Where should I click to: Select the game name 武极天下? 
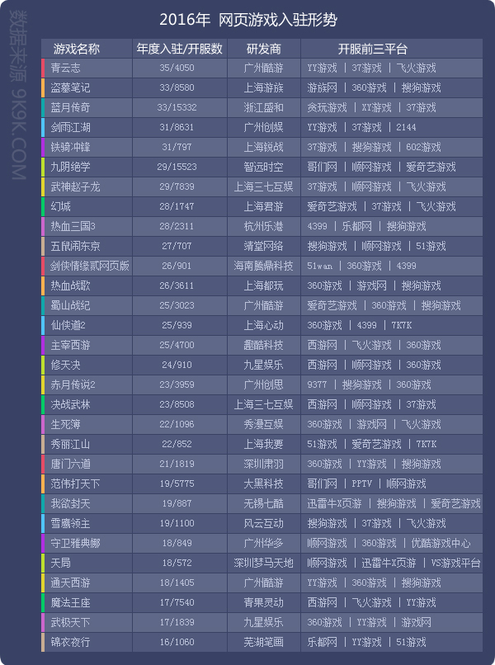(70, 622)
